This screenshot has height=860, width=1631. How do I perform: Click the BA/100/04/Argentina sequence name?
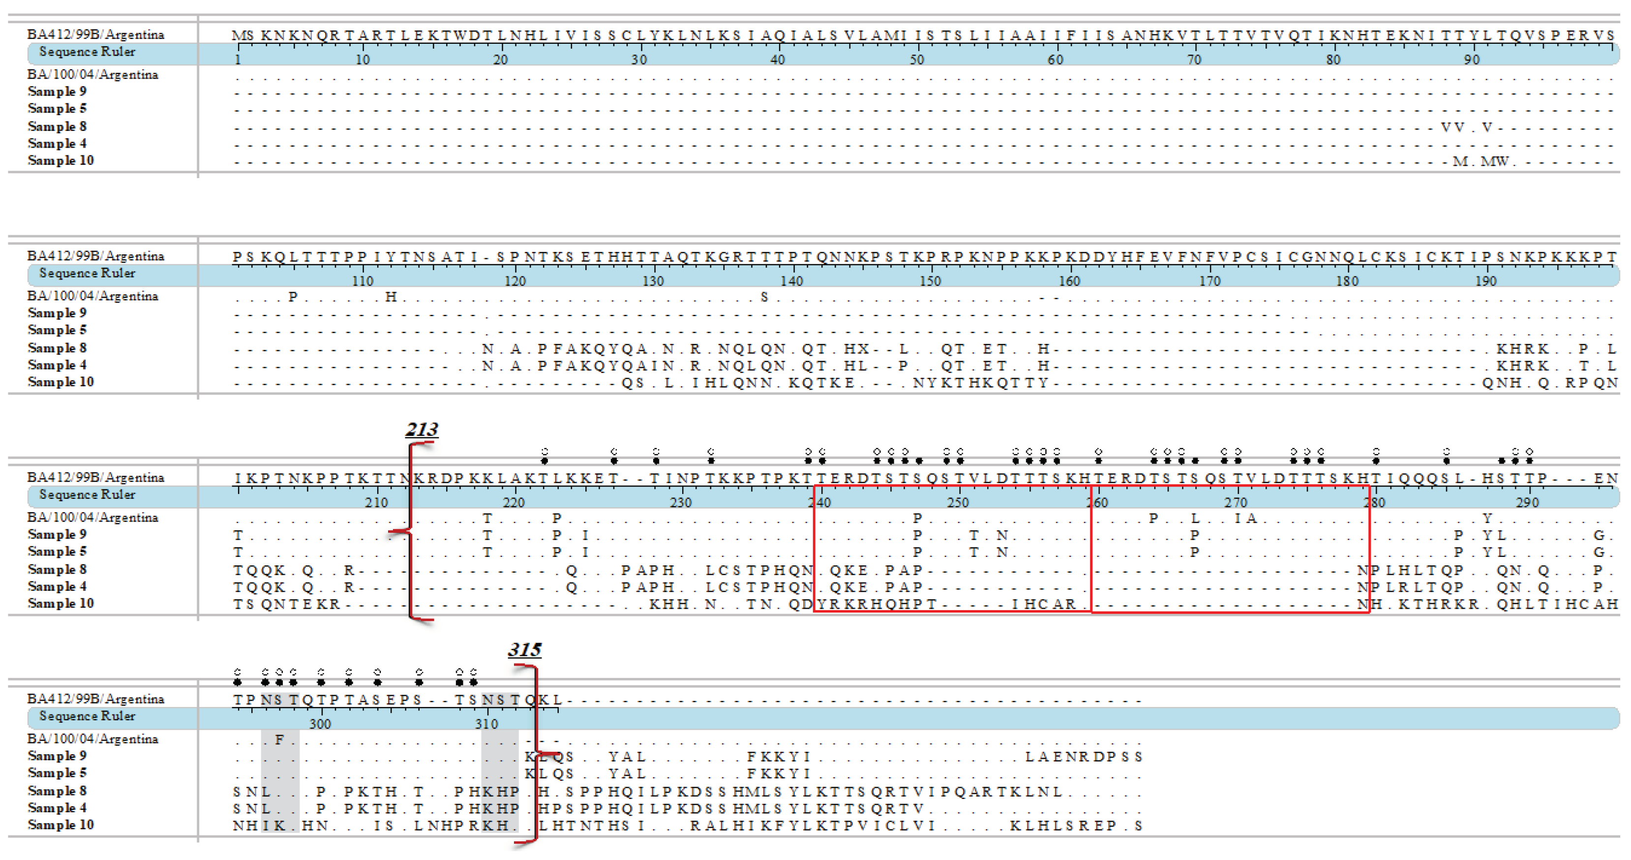pyautogui.click(x=92, y=518)
